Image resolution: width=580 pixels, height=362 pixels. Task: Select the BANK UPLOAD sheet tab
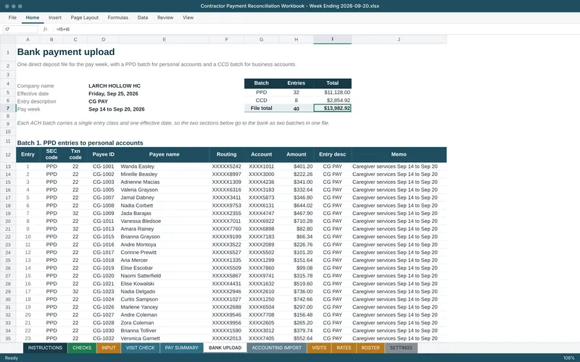tap(225, 348)
